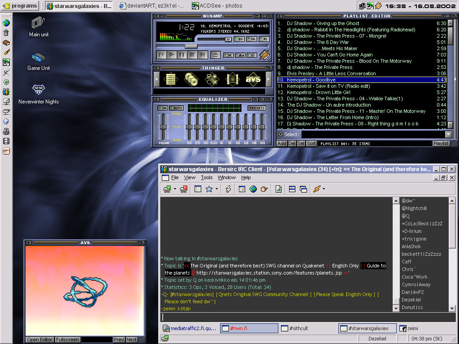Open Bersirc View menu

point(190,177)
